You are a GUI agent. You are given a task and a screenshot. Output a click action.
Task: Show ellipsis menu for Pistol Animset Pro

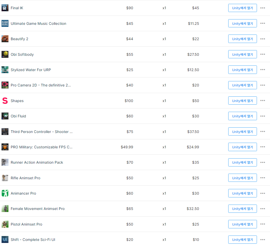pyautogui.click(x=263, y=224)
